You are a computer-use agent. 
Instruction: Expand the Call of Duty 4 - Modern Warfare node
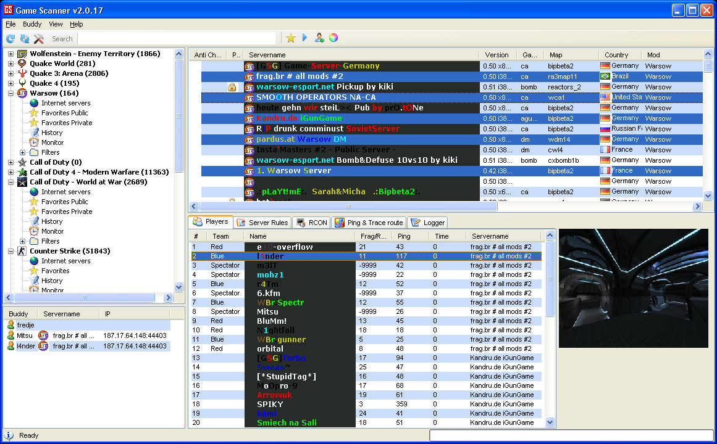click(10, 172)
